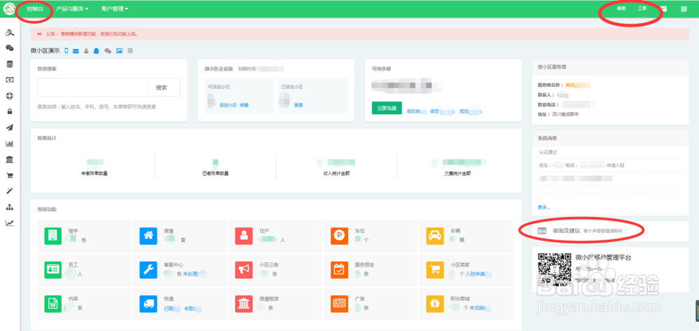Open the padlock sidebar icon
This screenshot has height=331, width=699.
9,111
